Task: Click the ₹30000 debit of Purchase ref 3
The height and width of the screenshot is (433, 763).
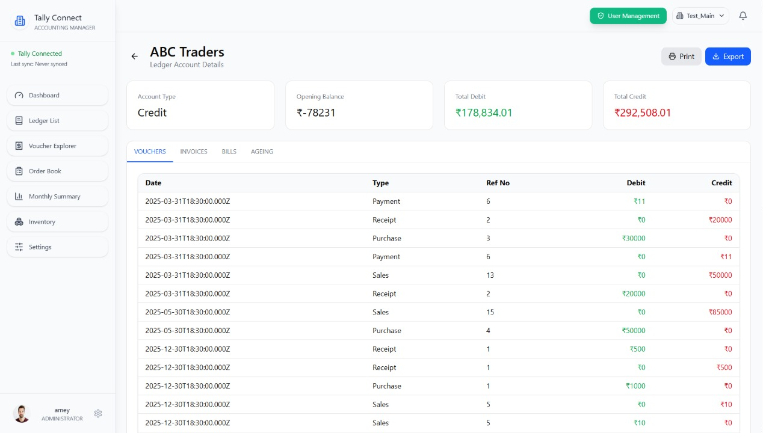Action: coord(634,238)
